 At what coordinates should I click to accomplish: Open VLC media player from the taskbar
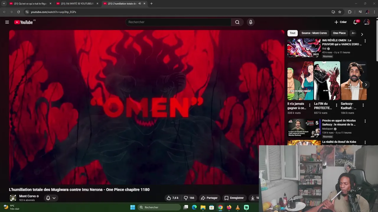point(238,207)
